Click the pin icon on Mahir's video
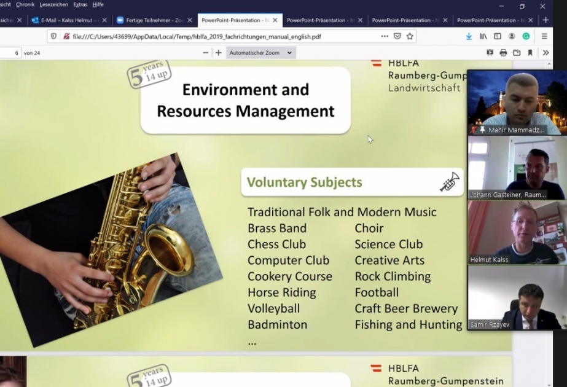This screenshot has width=567, height=387. [x=482, y=130]
